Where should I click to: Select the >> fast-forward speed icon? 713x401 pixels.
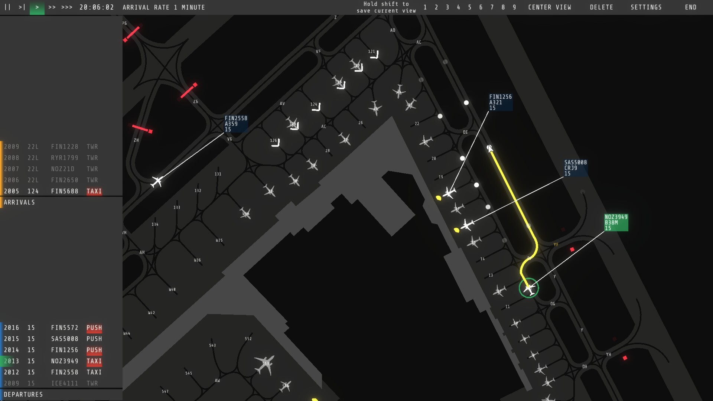click(x=52, y=7)
